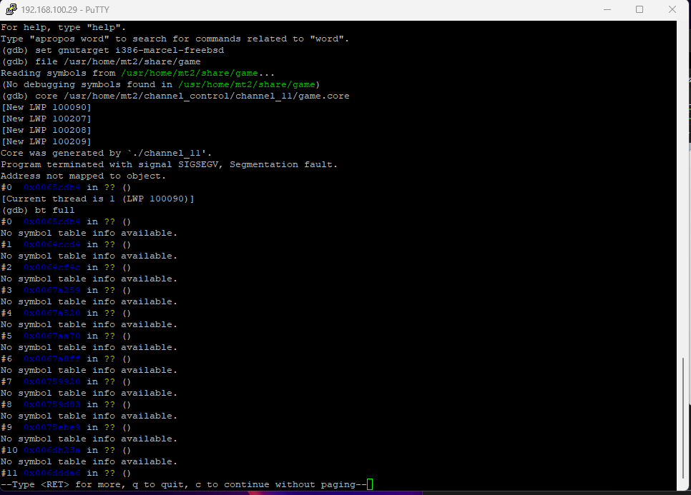Click frame #2 address 0x0064cf4c
Viewport: 691px width, 495px height.
pos(52,268)
